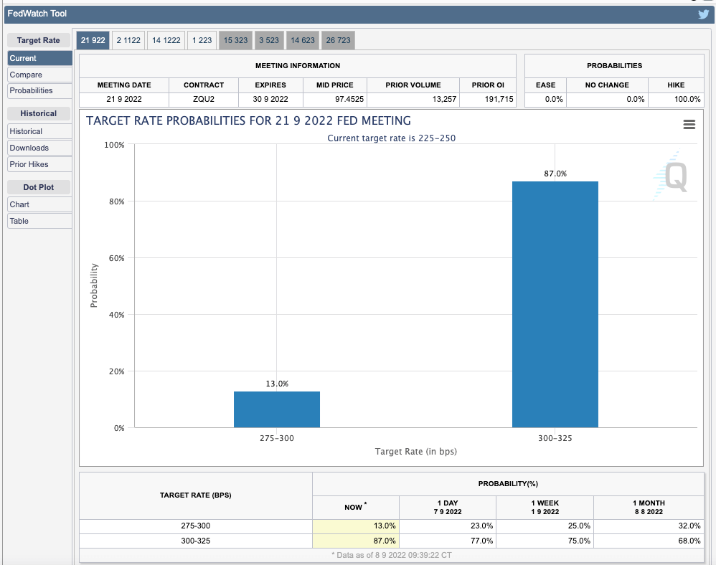Select the 14 623 meeting tab
The width and height of the screenshot is (716, 565).
pyautogui.click(x=303, y=40)
